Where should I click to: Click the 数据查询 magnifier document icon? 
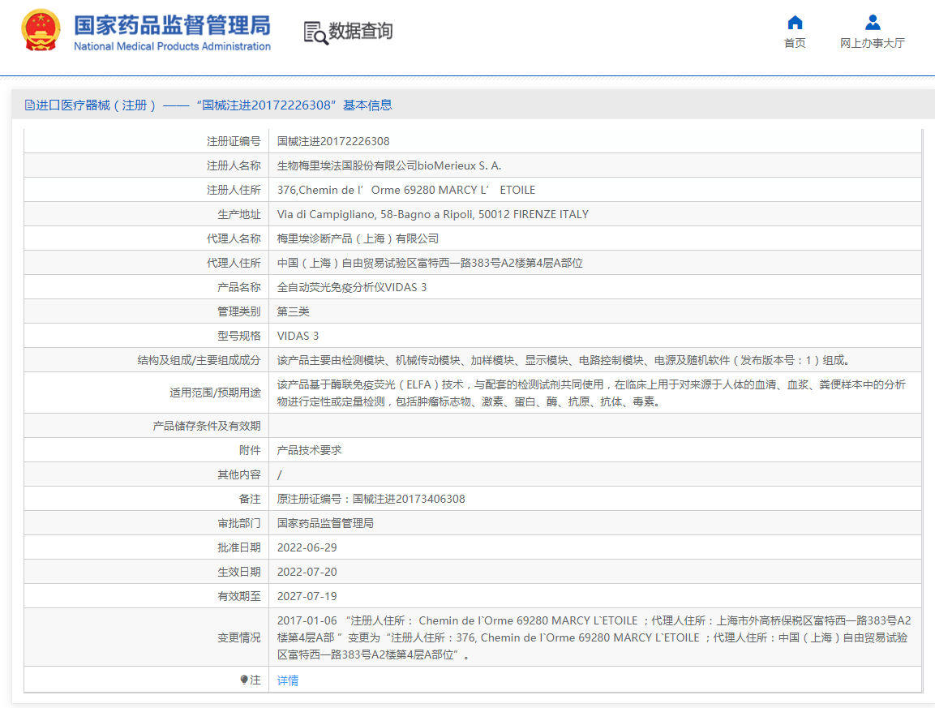coord(315,32)
